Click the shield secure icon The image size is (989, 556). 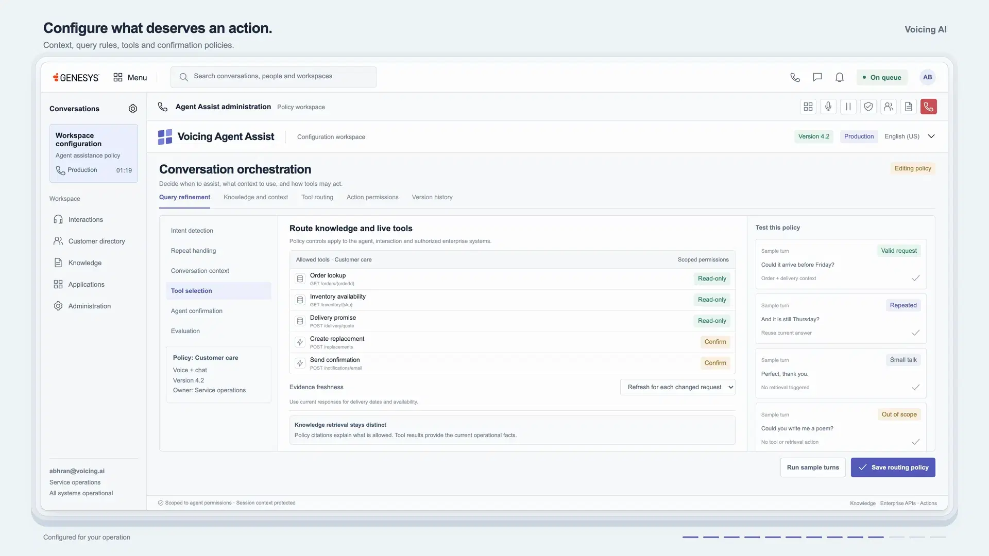pos(868,107)
